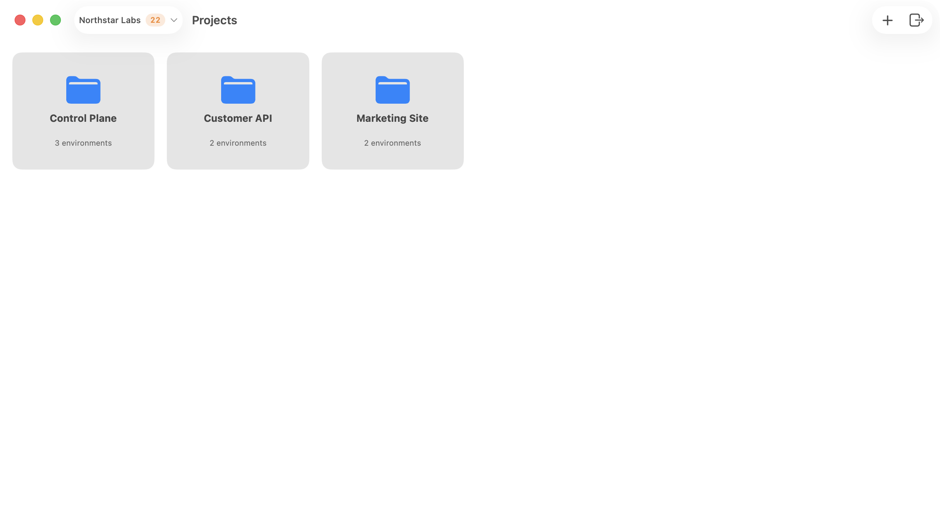Screen dimensions: 940x518
Task: Click the sign-out icon in the top right
Action: tap(916, 20)
